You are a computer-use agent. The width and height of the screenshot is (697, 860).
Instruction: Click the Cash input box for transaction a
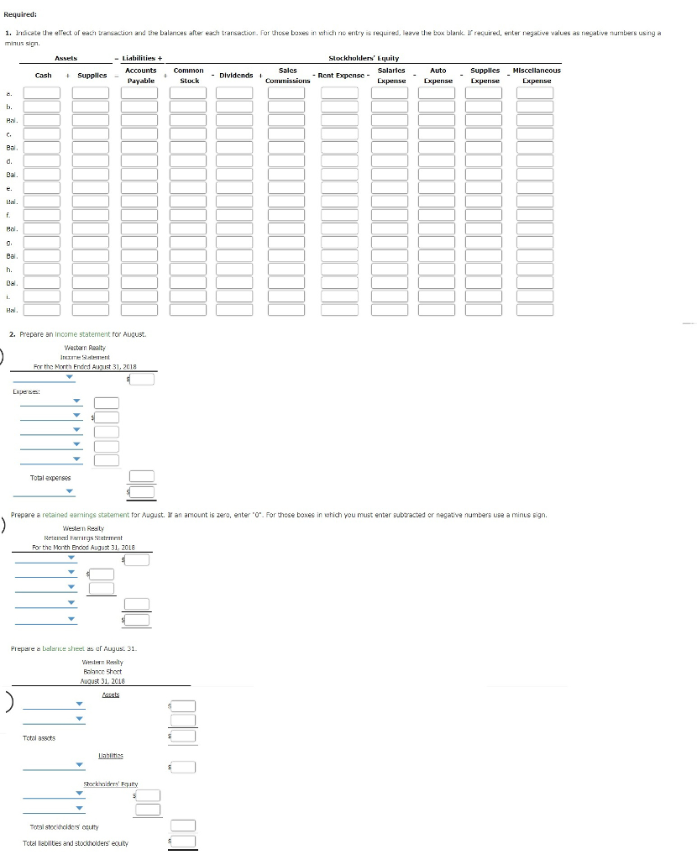[x=42, y=93]
